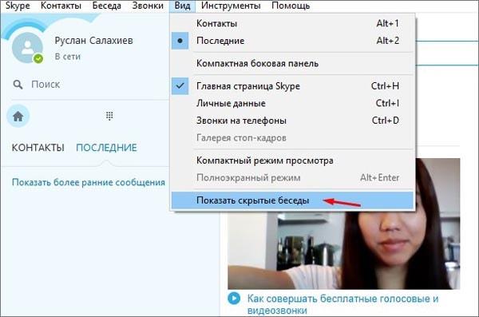Expand the Беседа menu
The height and width of the screenshot is (317, 479).
107,6
